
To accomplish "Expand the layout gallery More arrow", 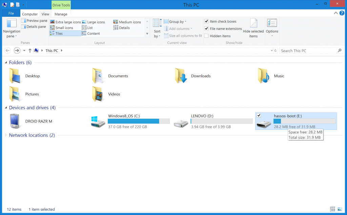I will click(147, 34).
